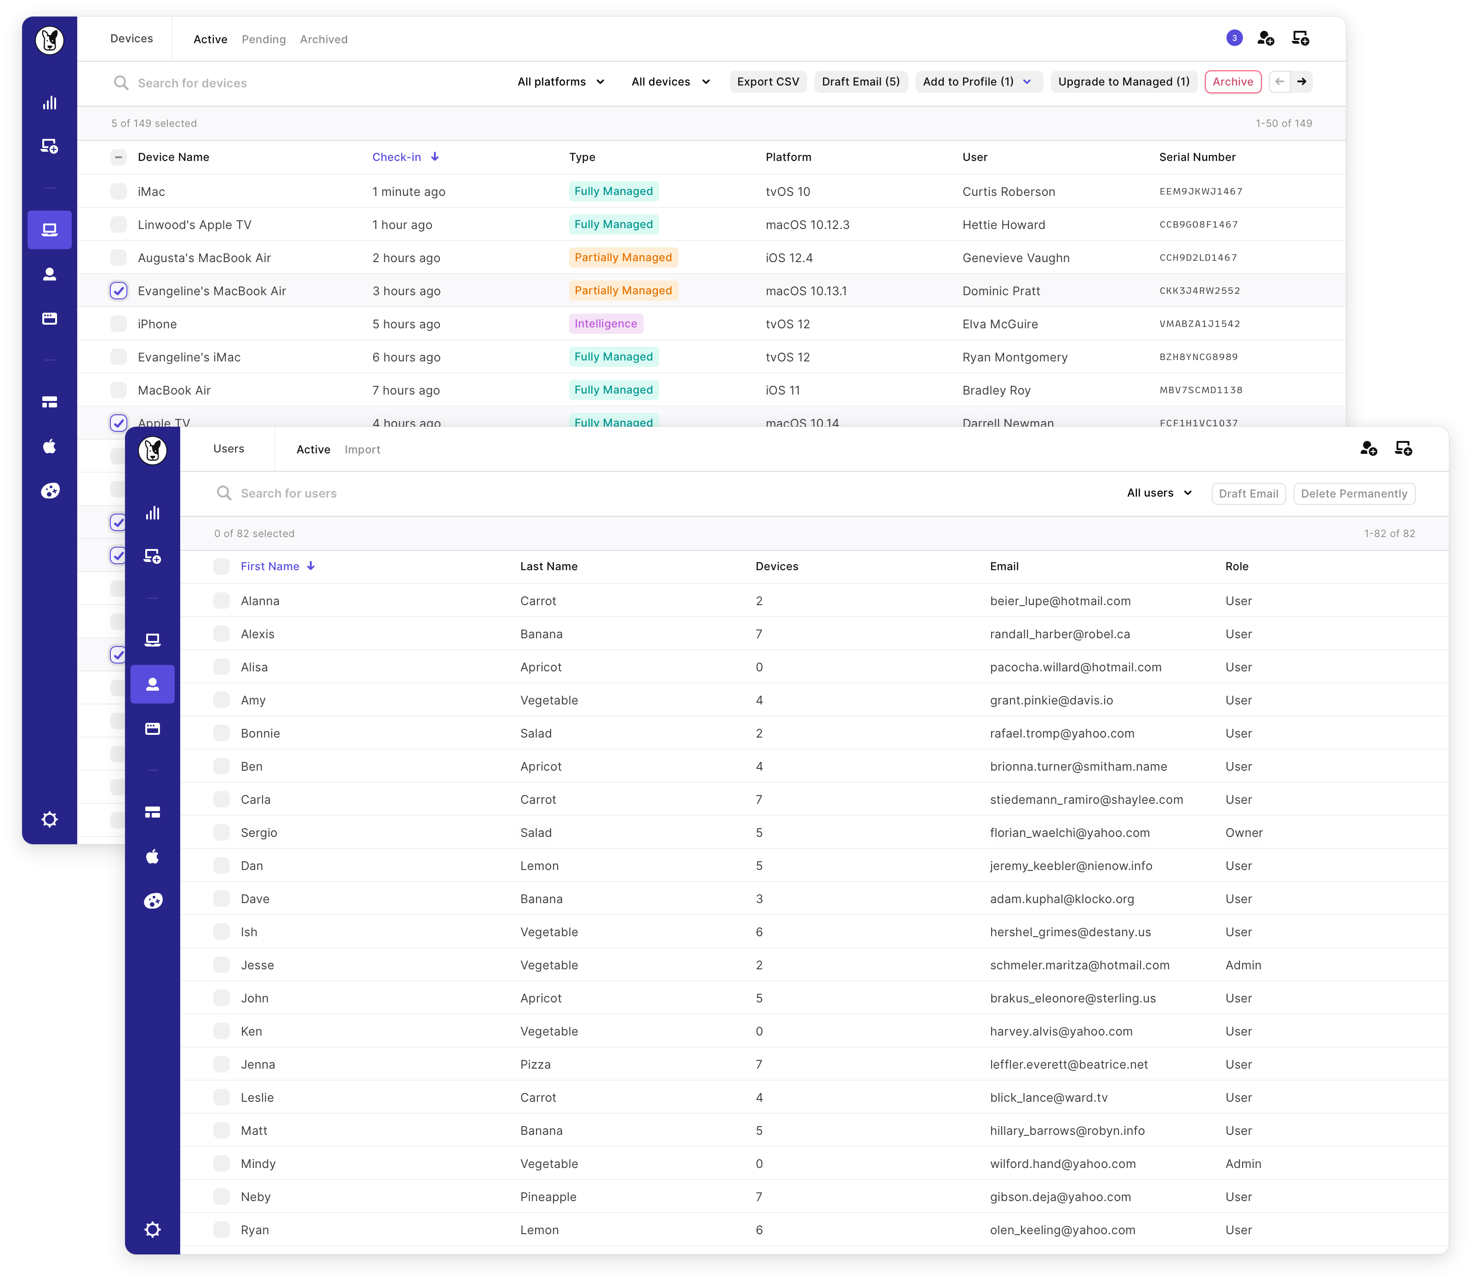Screen dimensions: 1471x1282
Task: Check the Ryan Lemon user checkbox
Action: [222, 1230]
